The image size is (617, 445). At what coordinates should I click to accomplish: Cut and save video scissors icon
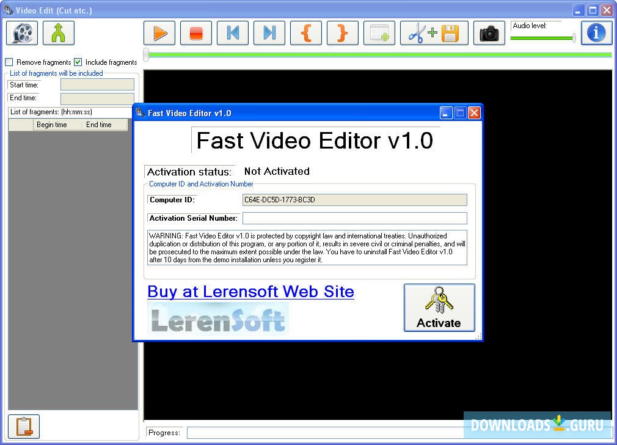pos(434,33)
